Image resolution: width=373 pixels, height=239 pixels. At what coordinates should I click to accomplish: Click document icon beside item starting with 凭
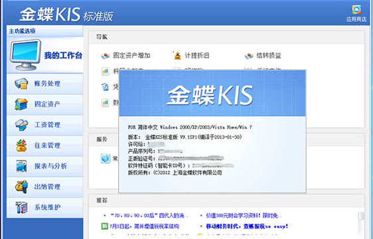click(105, 87)
